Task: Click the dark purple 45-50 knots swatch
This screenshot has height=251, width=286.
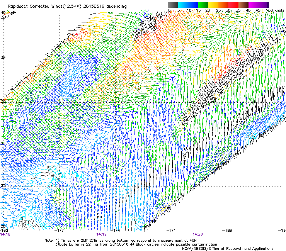Action: click(x=264, y=5)
